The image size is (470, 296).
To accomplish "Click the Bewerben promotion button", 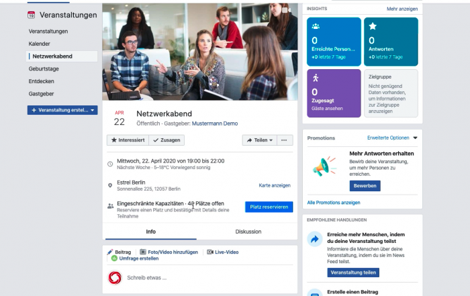I will (365, 186).
